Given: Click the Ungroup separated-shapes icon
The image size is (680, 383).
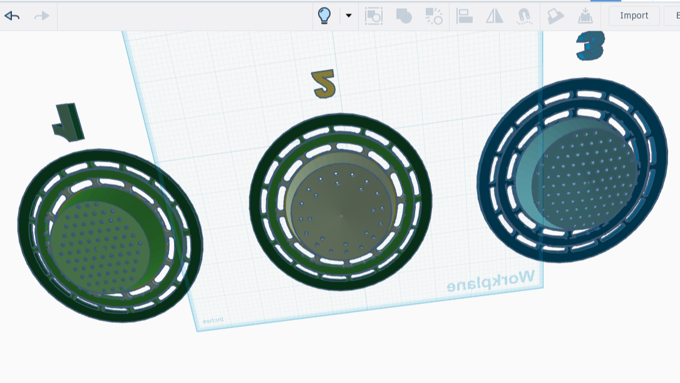Looking at the screenshot, I should coord(434,16).
